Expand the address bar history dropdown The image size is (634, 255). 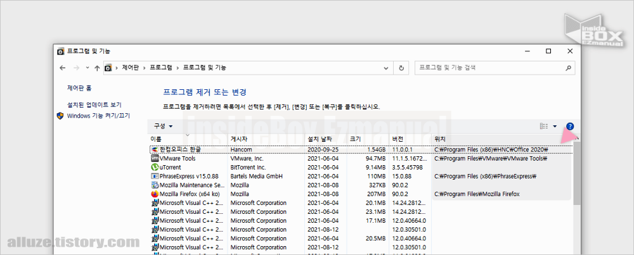pos(387,68)
